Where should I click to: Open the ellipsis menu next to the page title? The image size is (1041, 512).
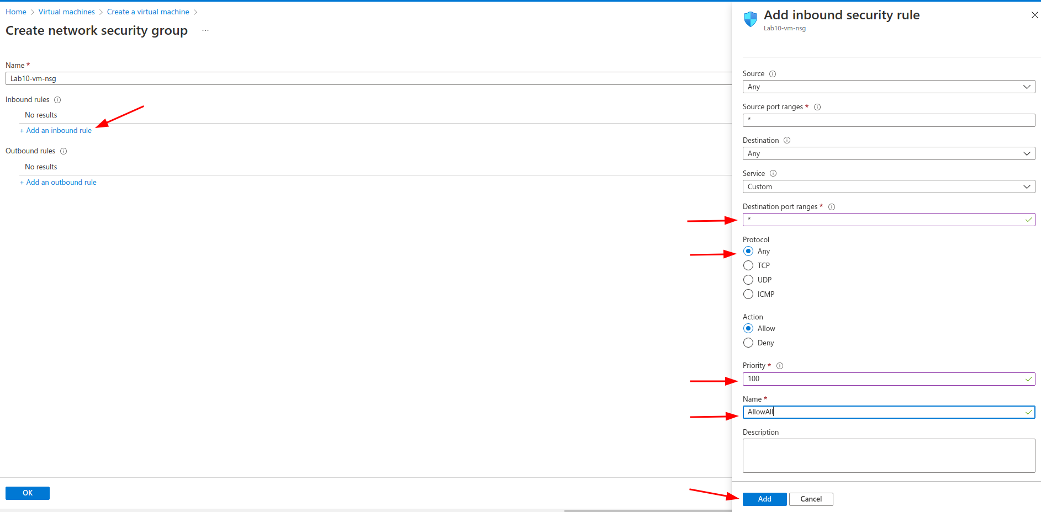205,30
